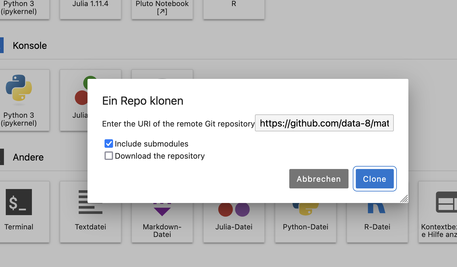This screenshot has width=457, height=267.
Task: Click the Andere section heading
Action: (x=28, y=157)
